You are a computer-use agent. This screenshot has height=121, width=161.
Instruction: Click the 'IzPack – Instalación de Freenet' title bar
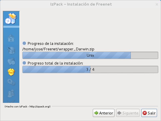pyautogui.click(x=80, y=4)
